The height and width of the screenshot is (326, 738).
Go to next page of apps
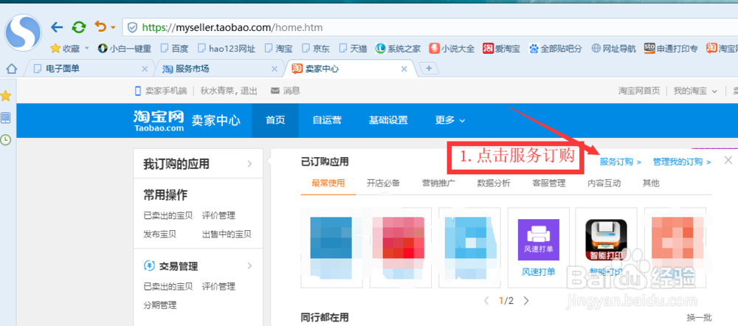(x=526, y=301)
